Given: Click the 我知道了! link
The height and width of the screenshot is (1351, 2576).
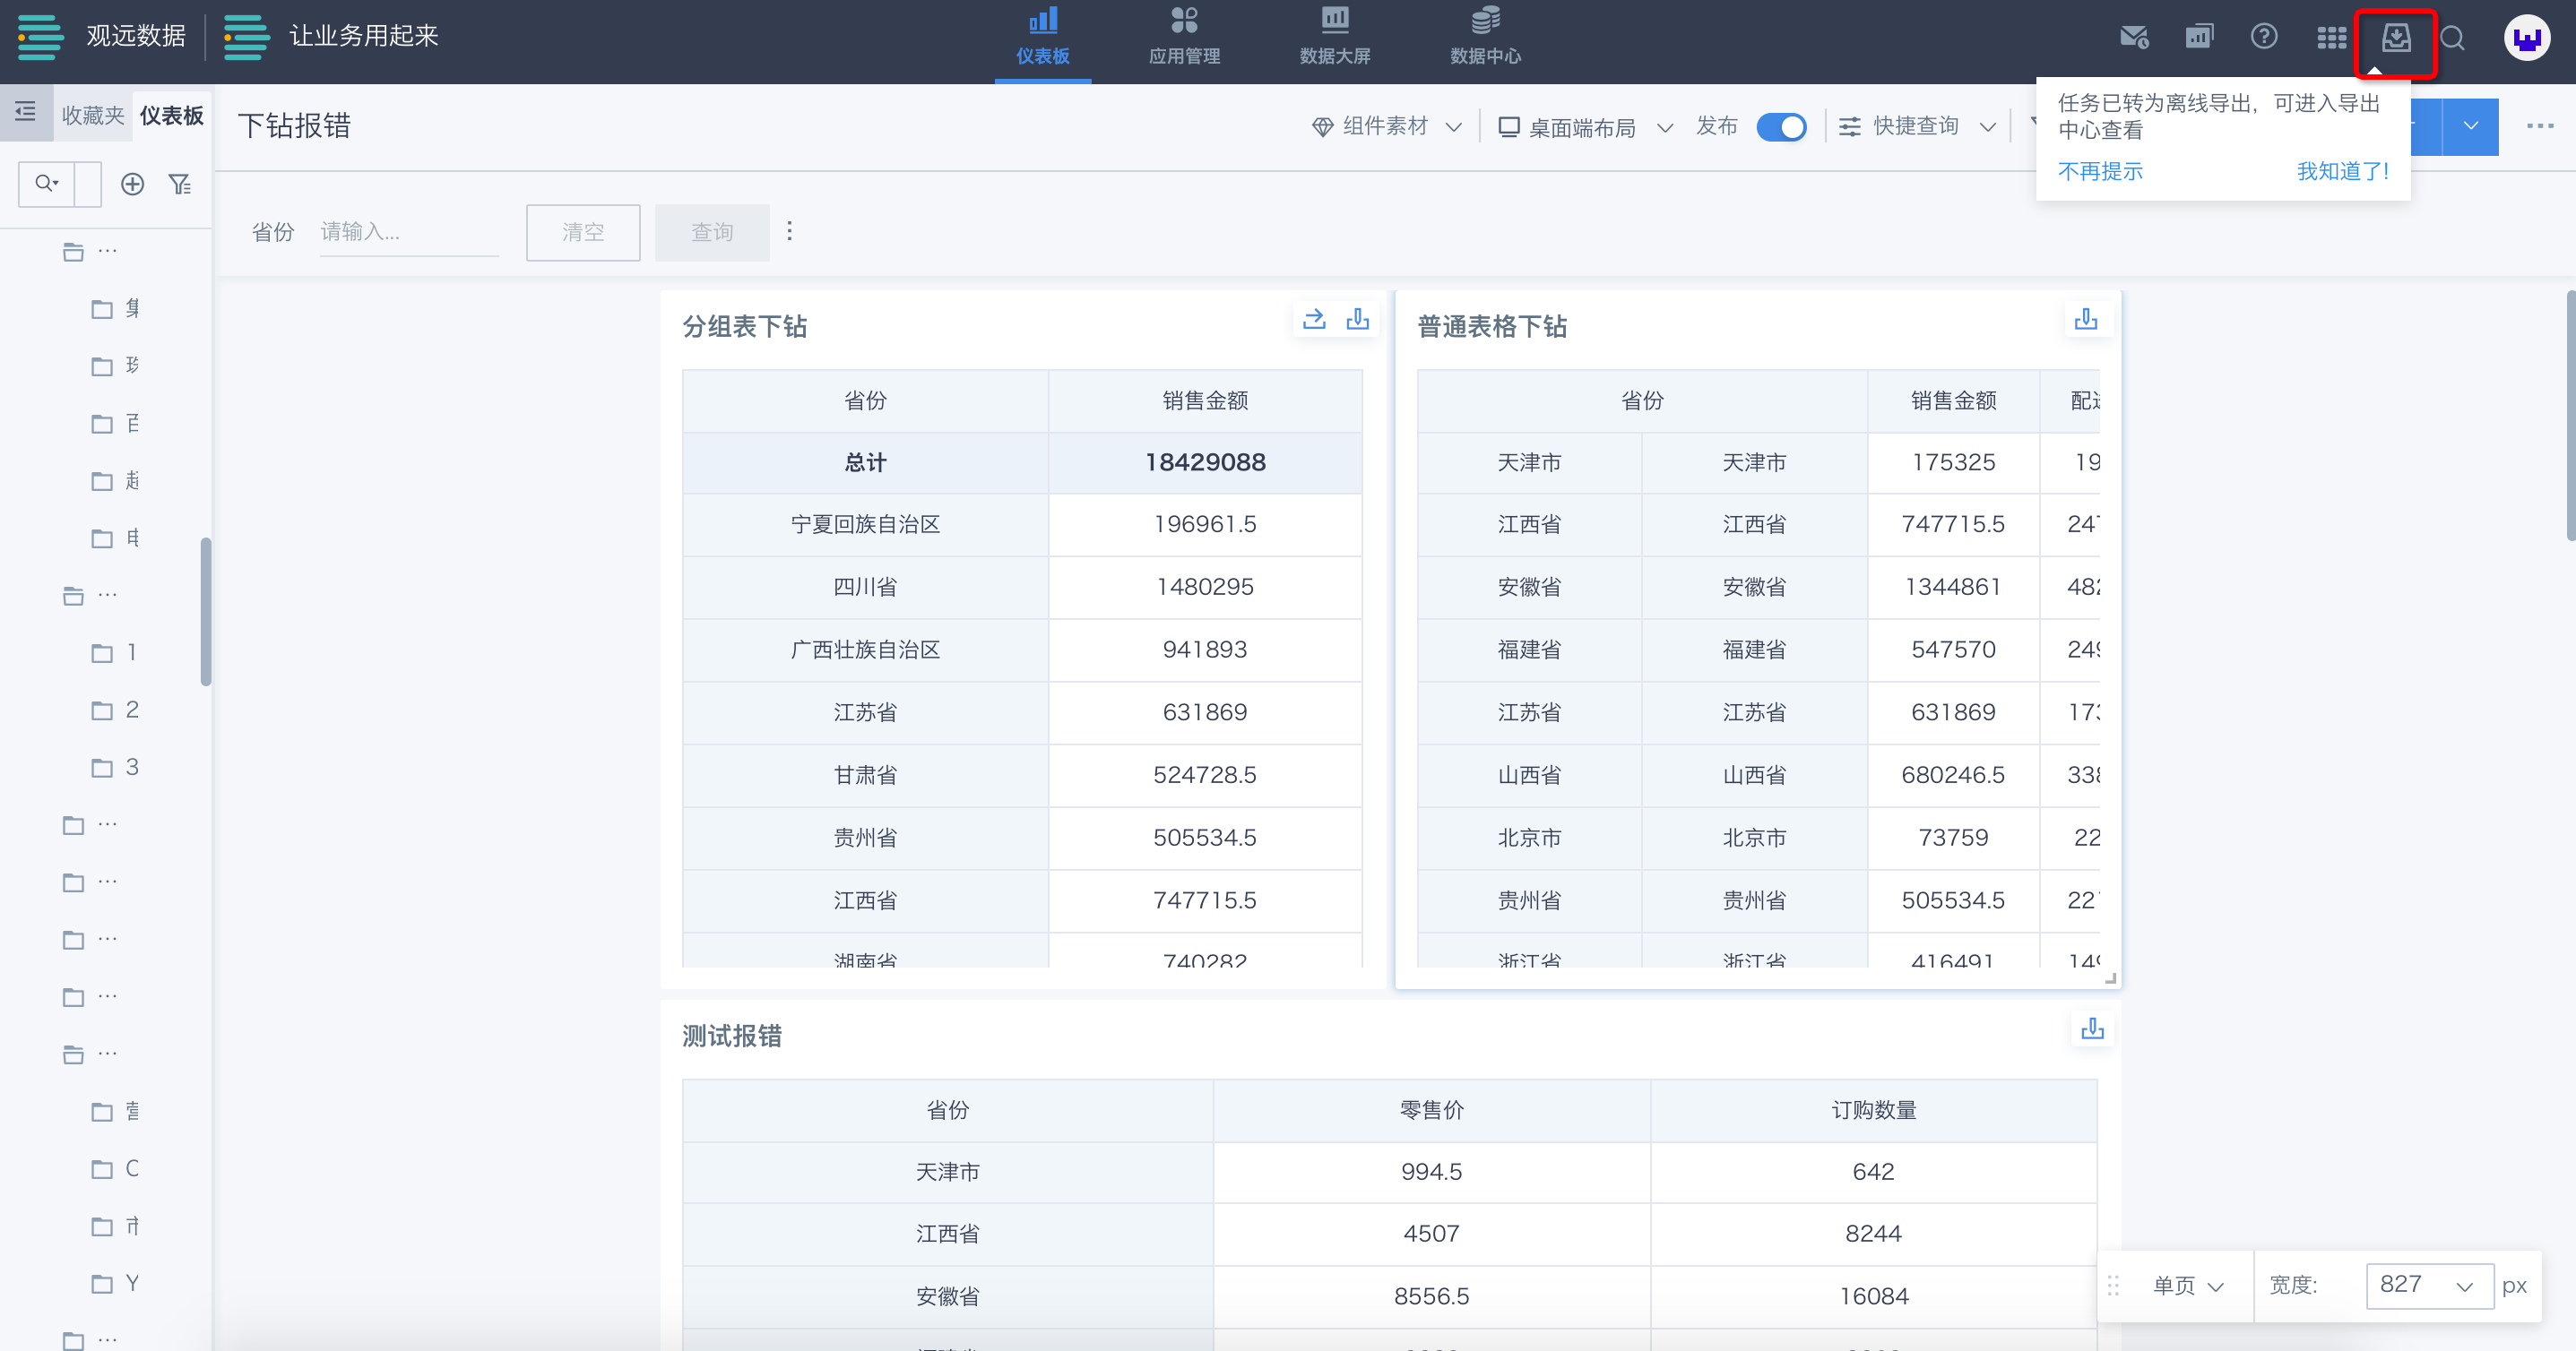Looking at the screenshot, I should click(x=2341, y=171).
